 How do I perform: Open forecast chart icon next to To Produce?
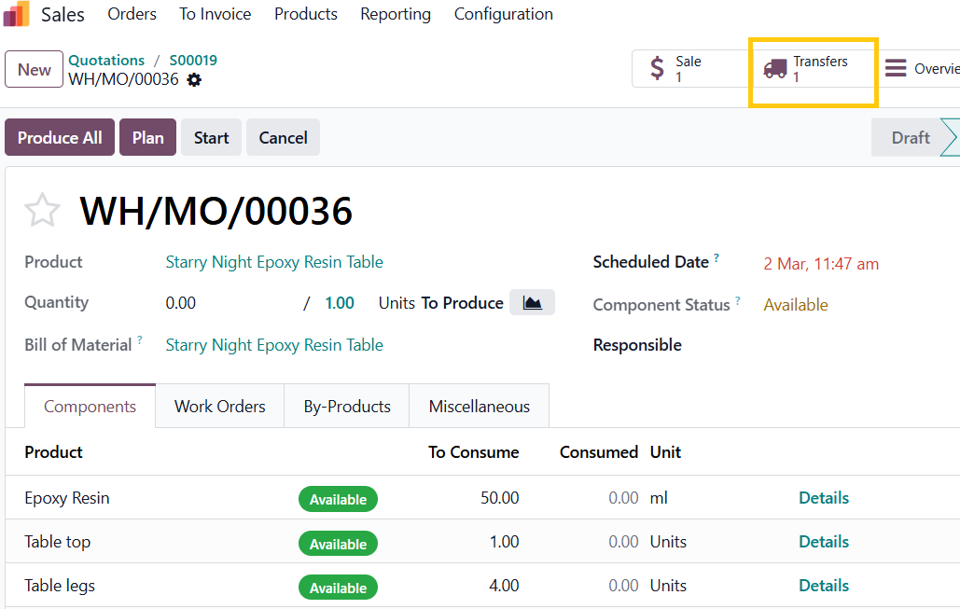click(x=532, y=303)
